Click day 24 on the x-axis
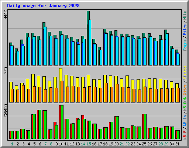The height and width of the screenshot is (148, 189). (x=138, y=144)
